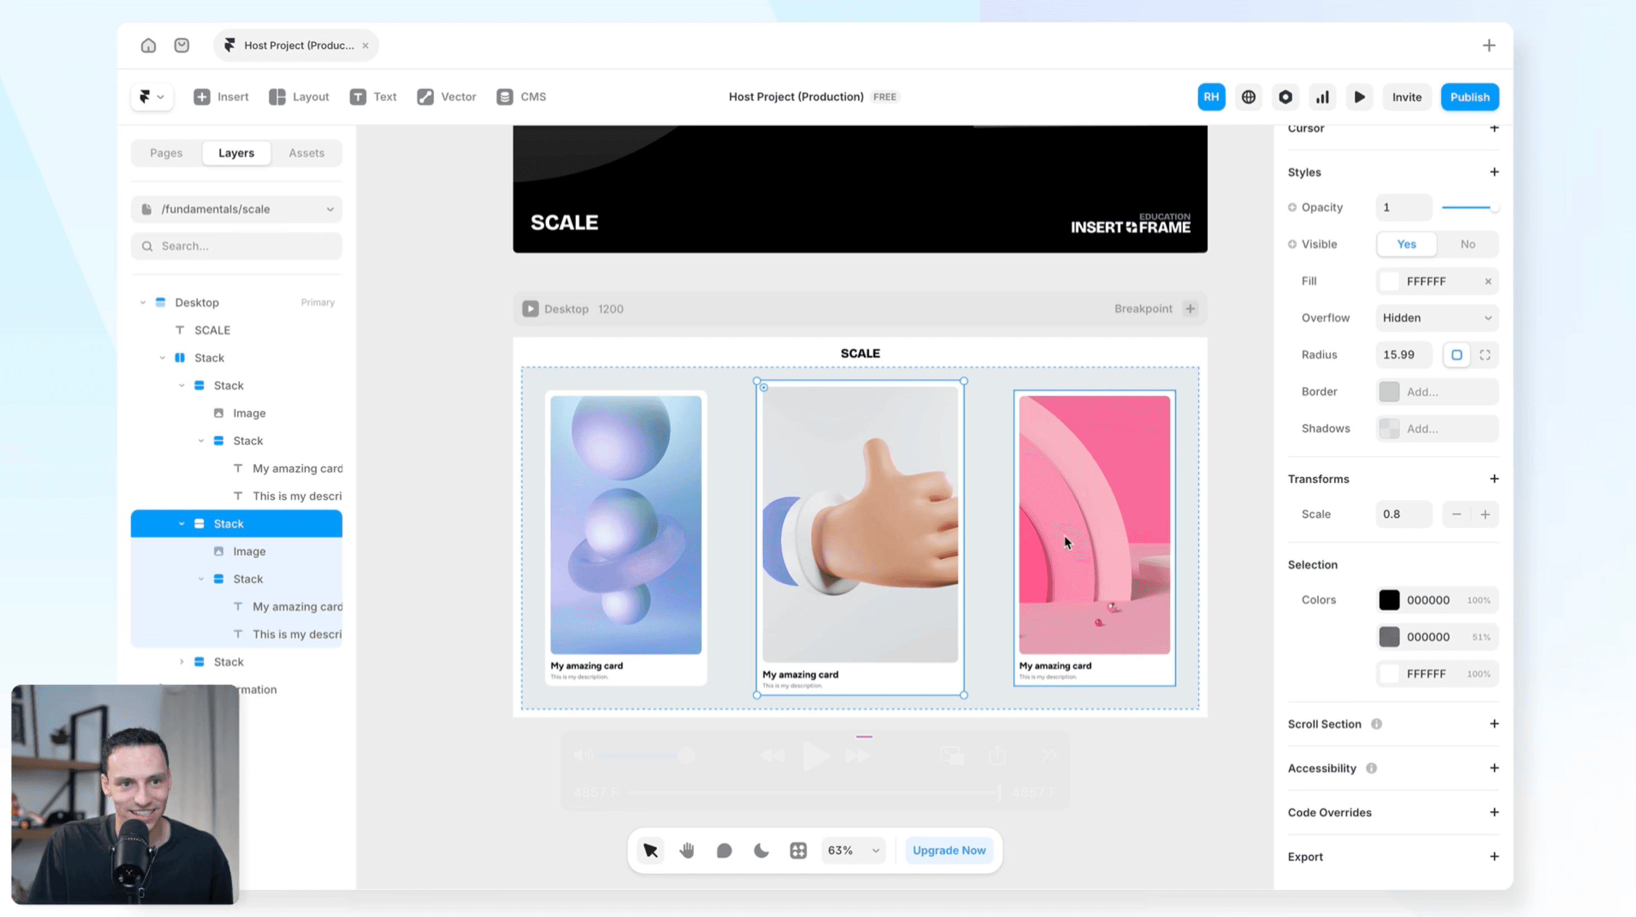Viewport: 1636px width, 917px height.
Task: Select the hand pan tool
Action: pyautogui.click(x=687, y=851)
